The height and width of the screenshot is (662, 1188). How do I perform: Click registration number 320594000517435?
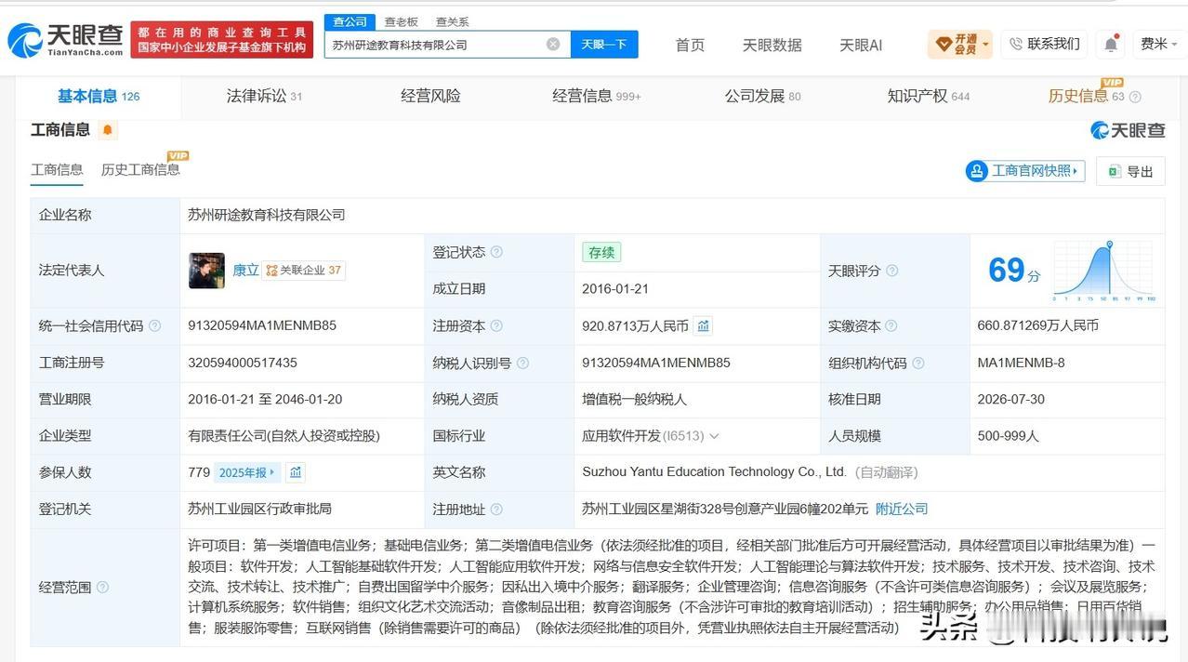pos(243,363)
